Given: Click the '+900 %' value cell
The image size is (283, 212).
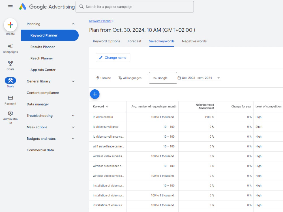Looking at the screenshot, I should pos(209,117).
